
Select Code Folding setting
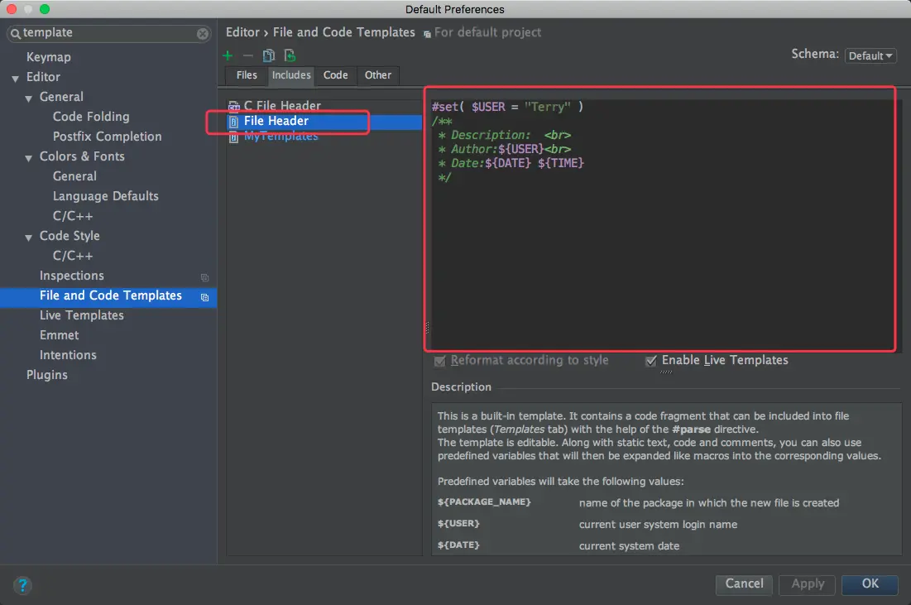pyautogui.click(x=91, y=116)
